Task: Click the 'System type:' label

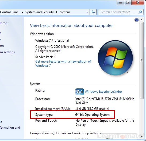Action: tap(44, 115)
